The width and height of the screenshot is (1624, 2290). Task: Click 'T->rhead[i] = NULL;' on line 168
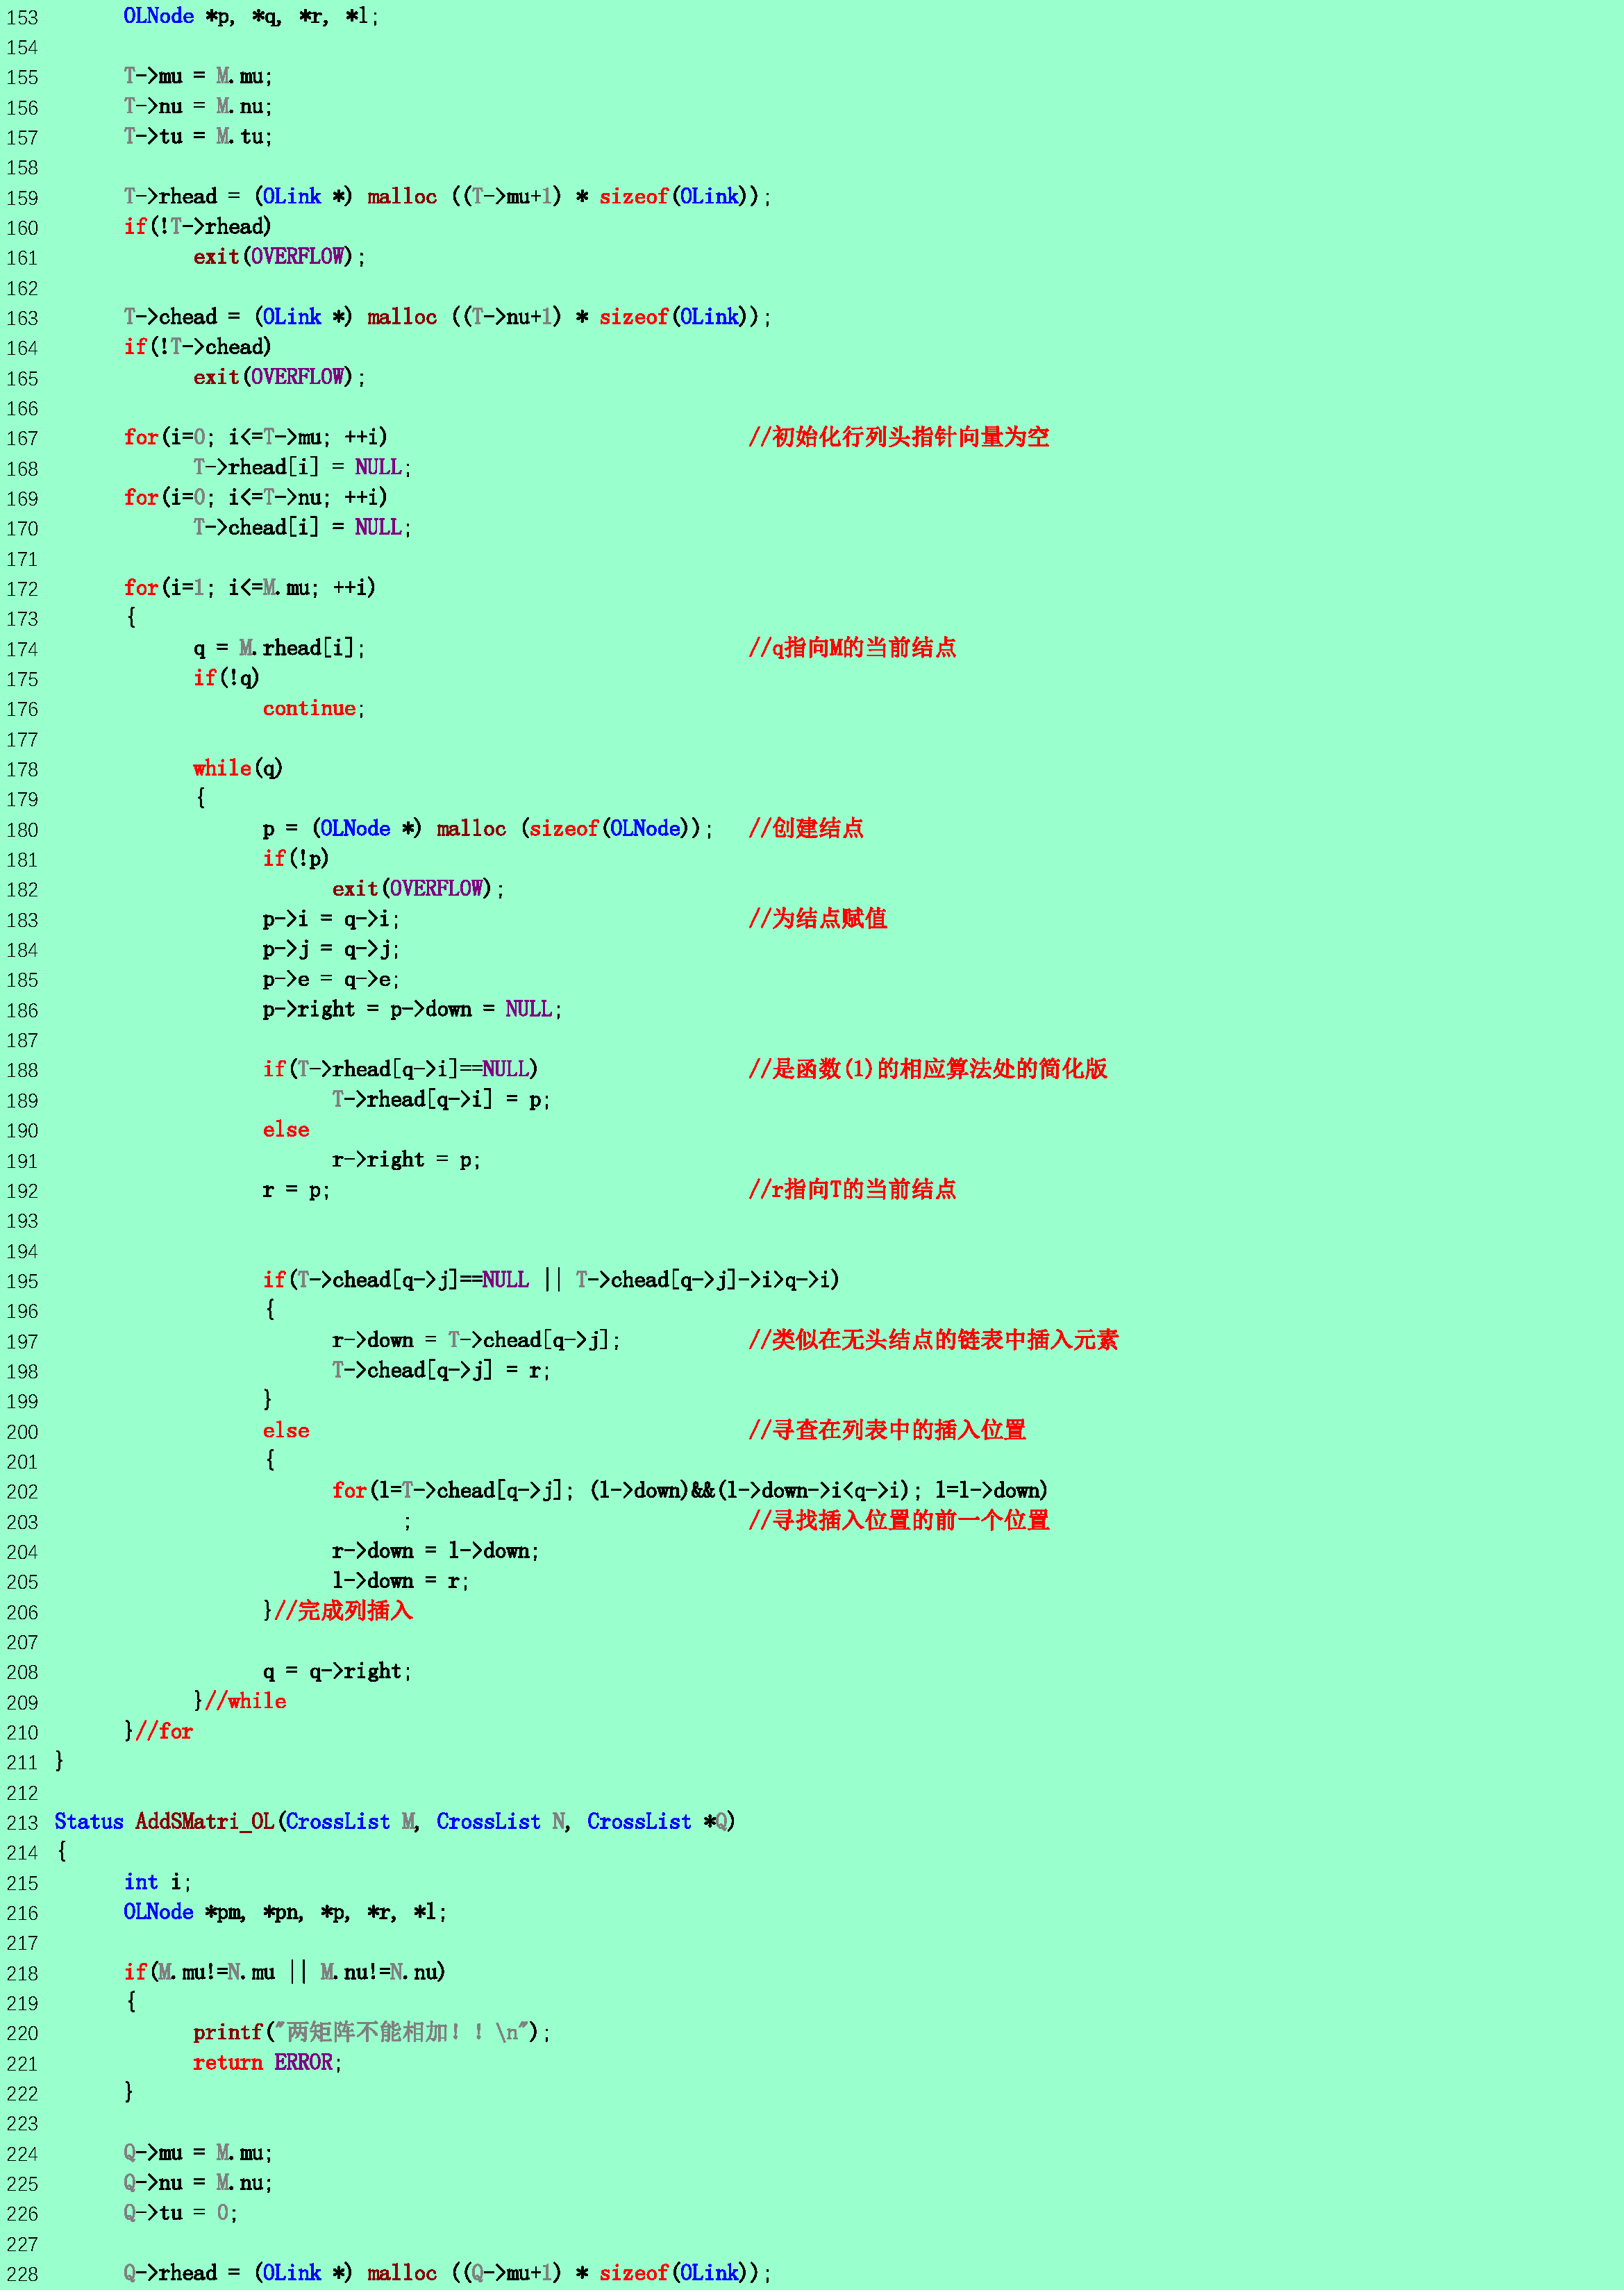click(302, 467)
